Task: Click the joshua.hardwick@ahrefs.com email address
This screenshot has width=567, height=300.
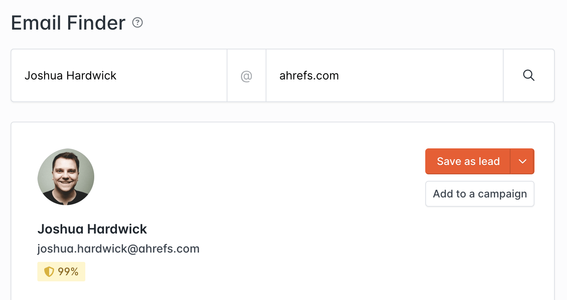Action: pos(118,249)
